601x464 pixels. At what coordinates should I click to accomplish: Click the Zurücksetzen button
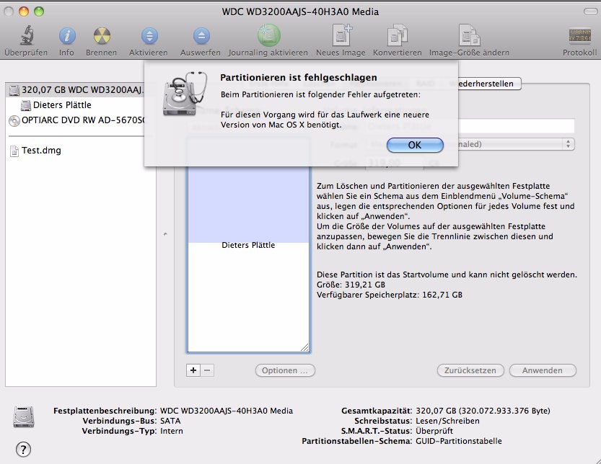469,370
